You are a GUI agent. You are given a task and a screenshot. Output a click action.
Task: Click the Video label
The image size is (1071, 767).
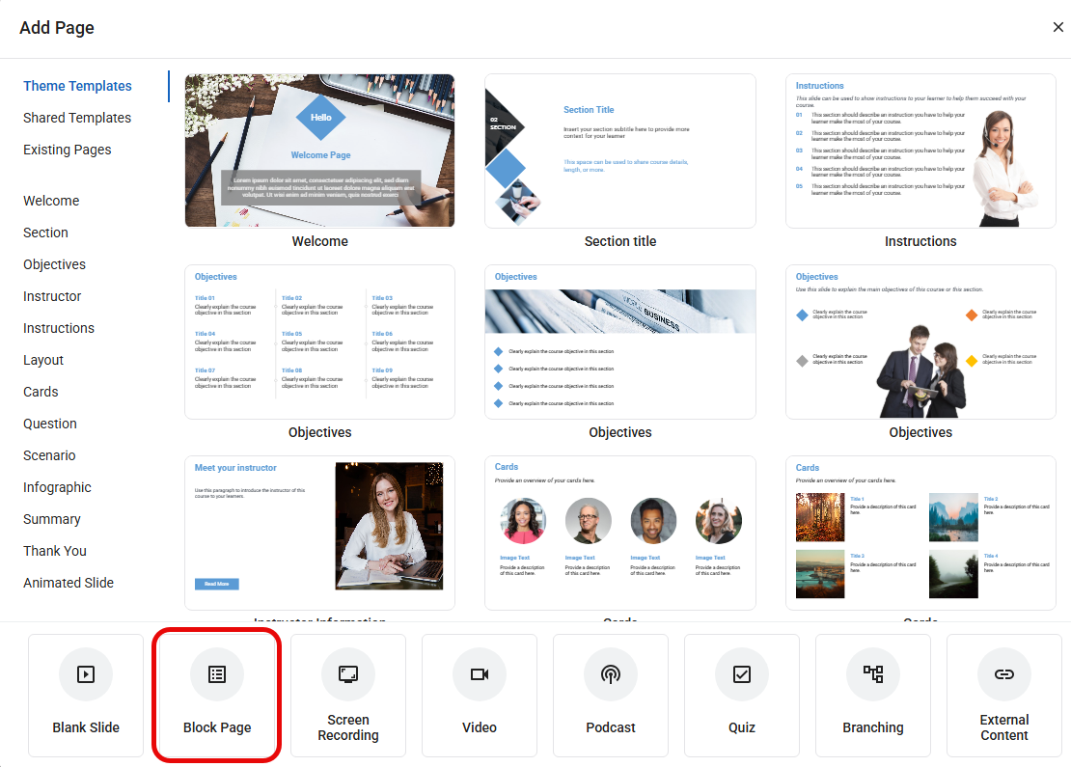coord(480,727)
